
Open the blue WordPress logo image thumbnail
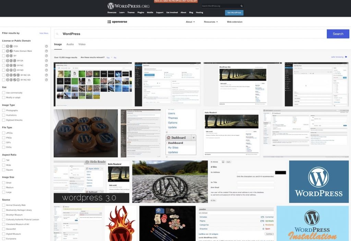(319, 182)
